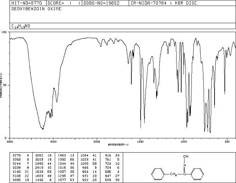Viewport: 236px width, 183px height.
Task: Click the 3000 tick label on x-axis
Action: point(53,142)
